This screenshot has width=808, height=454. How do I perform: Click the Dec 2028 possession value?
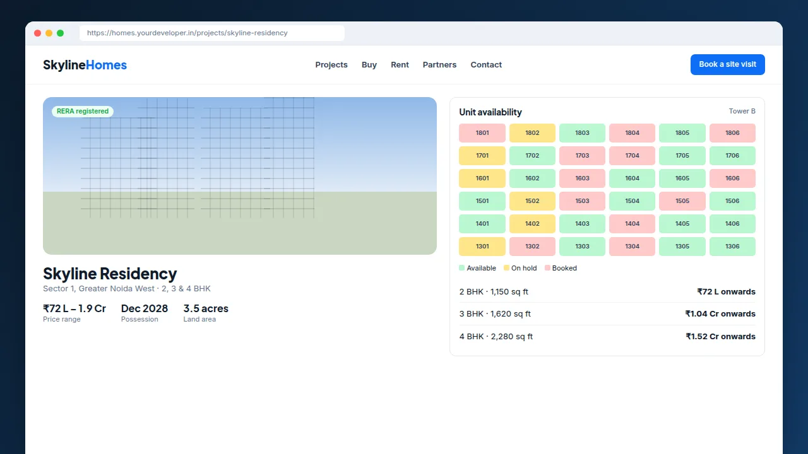pos(145,308)
